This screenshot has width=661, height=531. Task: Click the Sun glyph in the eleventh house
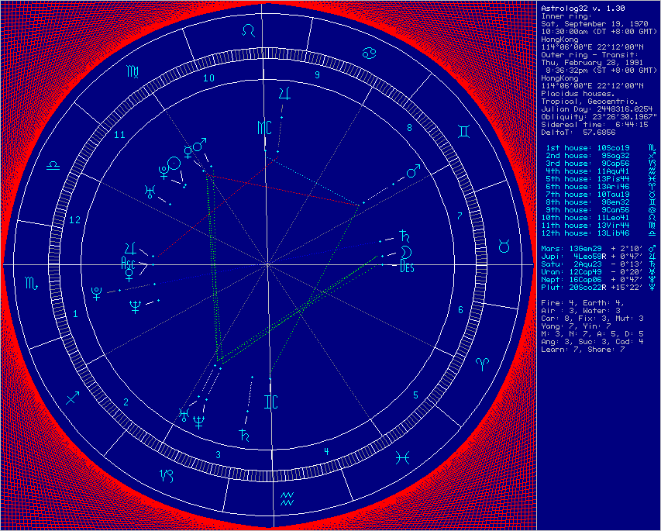[175, 163]
